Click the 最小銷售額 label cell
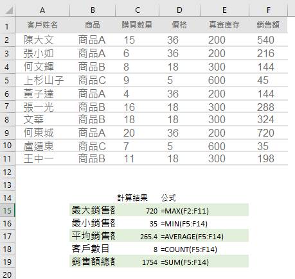 click(x=93, y=223)
